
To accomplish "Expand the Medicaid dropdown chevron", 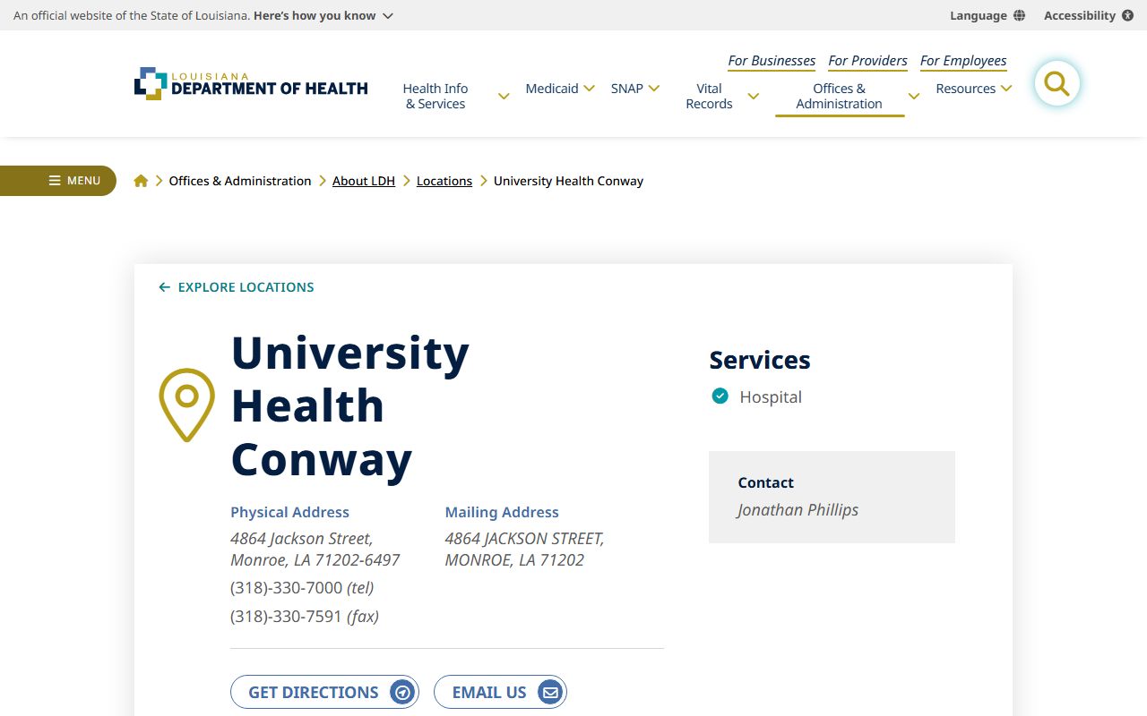I will point(589,89).
